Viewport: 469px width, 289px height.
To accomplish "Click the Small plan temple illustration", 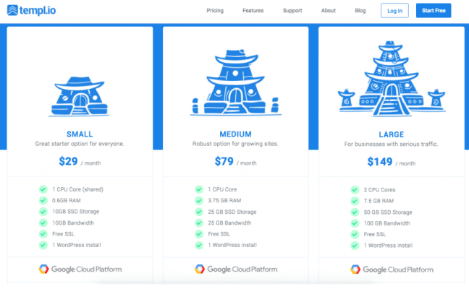I will (x=80, y=96).
